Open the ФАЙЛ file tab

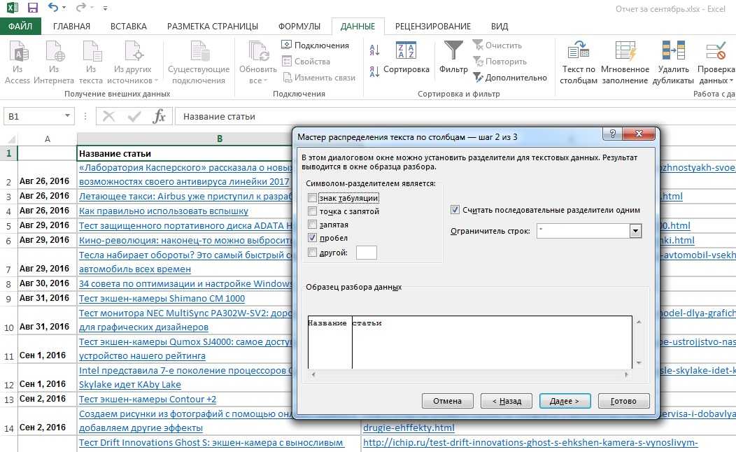tap(20, 27)
